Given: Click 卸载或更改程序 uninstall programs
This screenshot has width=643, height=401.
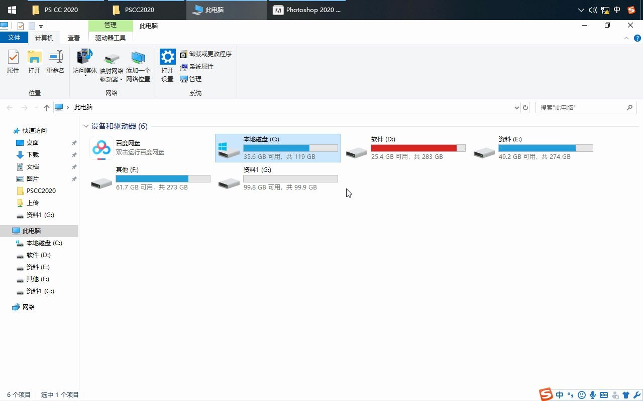Looking at the screenshot, I should tap(205, 54).
